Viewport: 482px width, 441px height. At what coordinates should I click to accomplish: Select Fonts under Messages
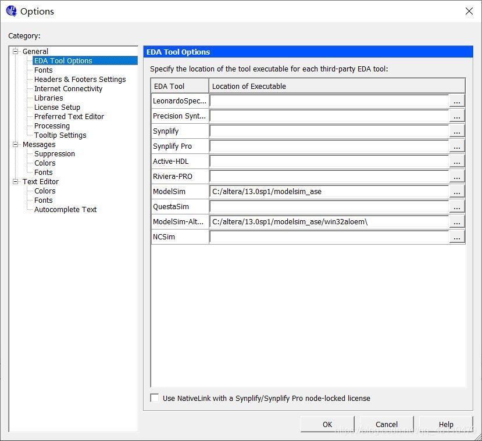44,173
